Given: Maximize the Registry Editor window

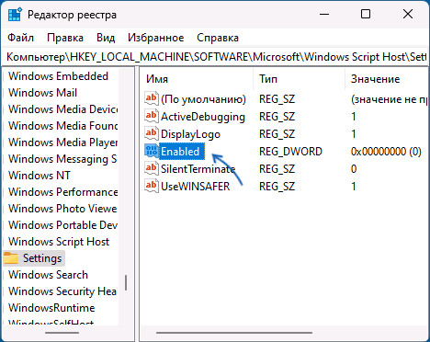Looking at the screenshot, I should pos(366,14).
